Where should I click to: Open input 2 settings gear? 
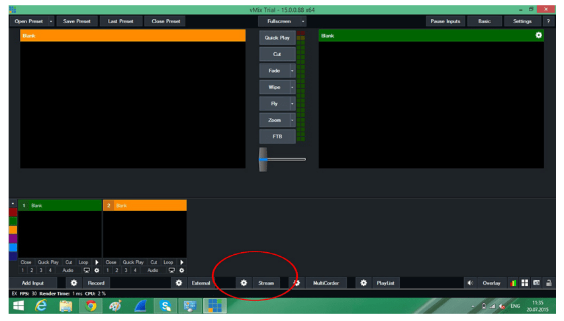(181, 270)
